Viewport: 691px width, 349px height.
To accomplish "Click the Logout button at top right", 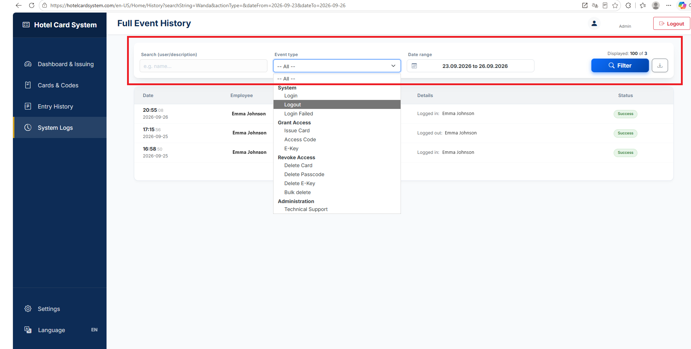I will [672, 24].
